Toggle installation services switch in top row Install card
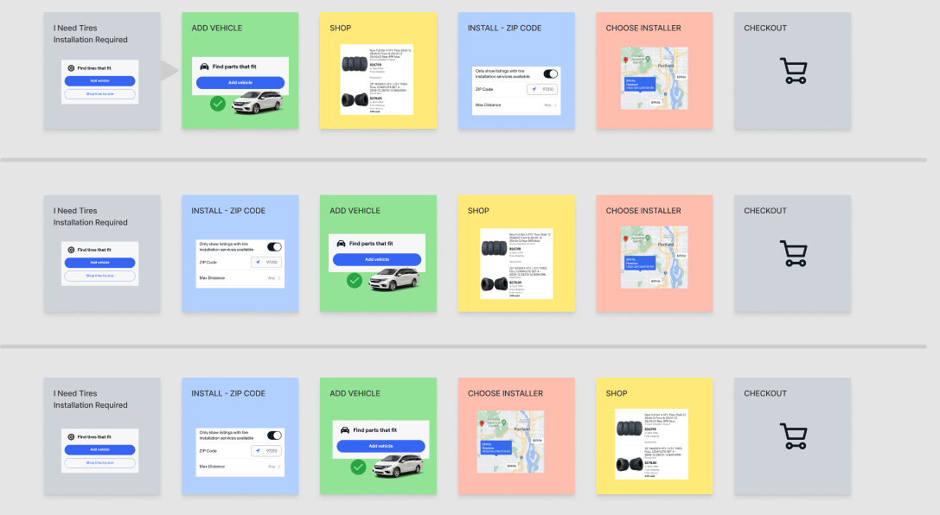Screen dimensions: 940x515 coord(550,74)
